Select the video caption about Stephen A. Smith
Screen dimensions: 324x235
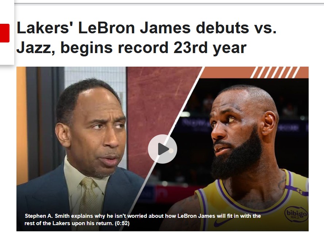(x=142, y=220)
